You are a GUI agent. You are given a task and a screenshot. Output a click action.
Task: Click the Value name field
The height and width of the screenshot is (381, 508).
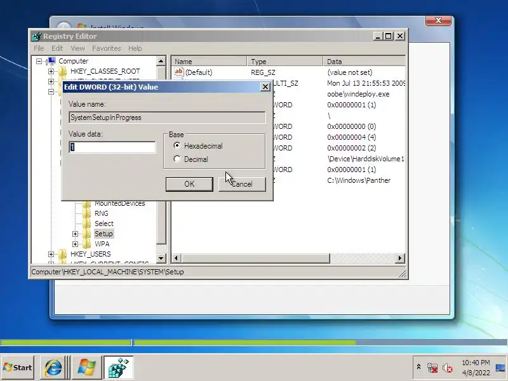tap(167, 117)
